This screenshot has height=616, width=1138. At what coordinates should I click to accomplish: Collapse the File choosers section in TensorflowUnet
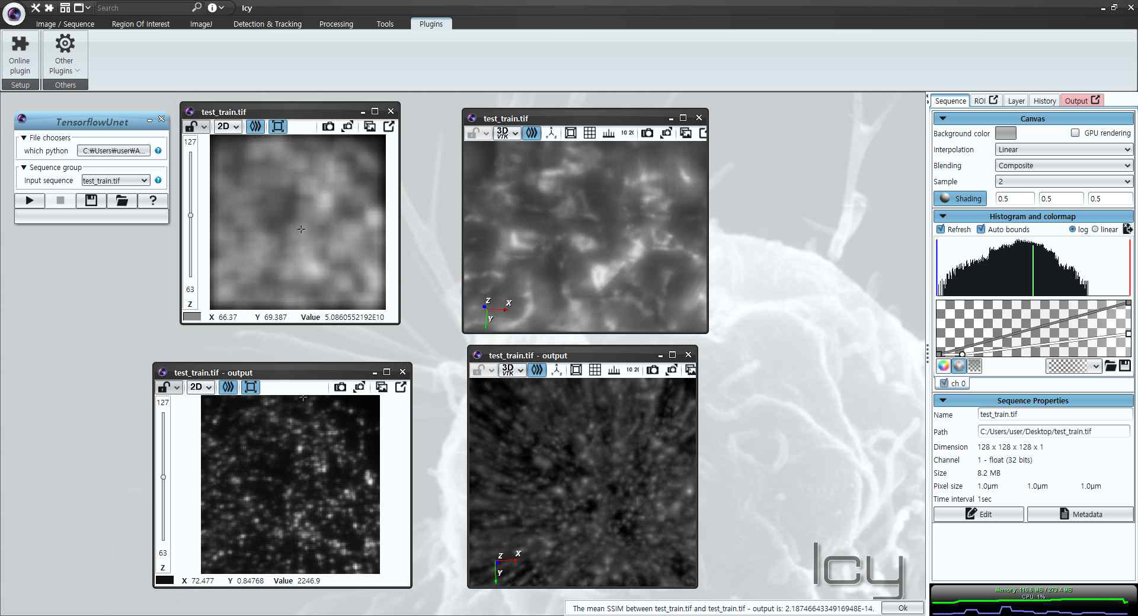tap(24, 138)
